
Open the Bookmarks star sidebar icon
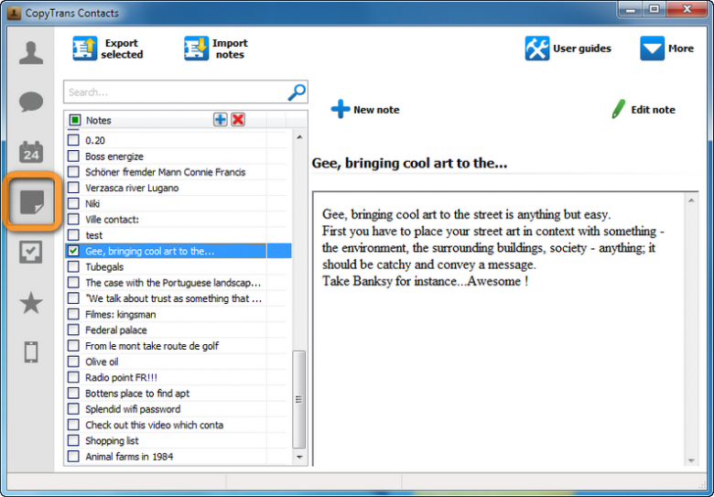click(x=31, y=303)
